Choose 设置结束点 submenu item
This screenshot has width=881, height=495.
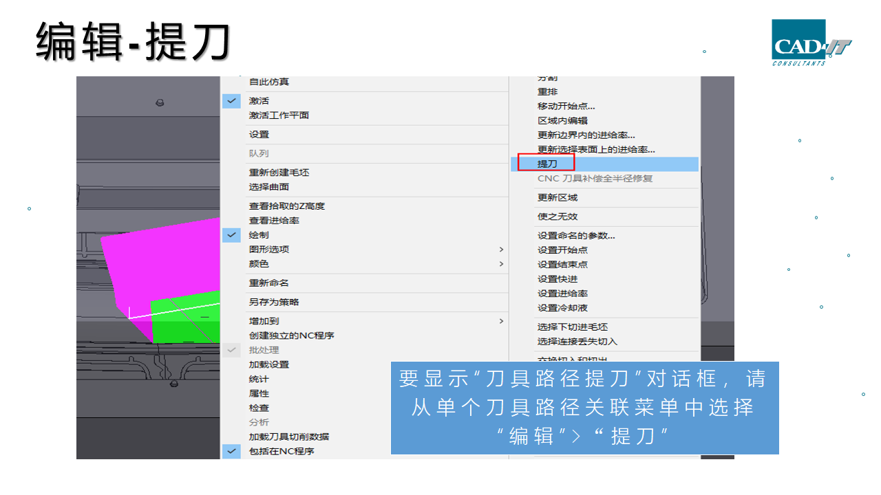[562, 265]
